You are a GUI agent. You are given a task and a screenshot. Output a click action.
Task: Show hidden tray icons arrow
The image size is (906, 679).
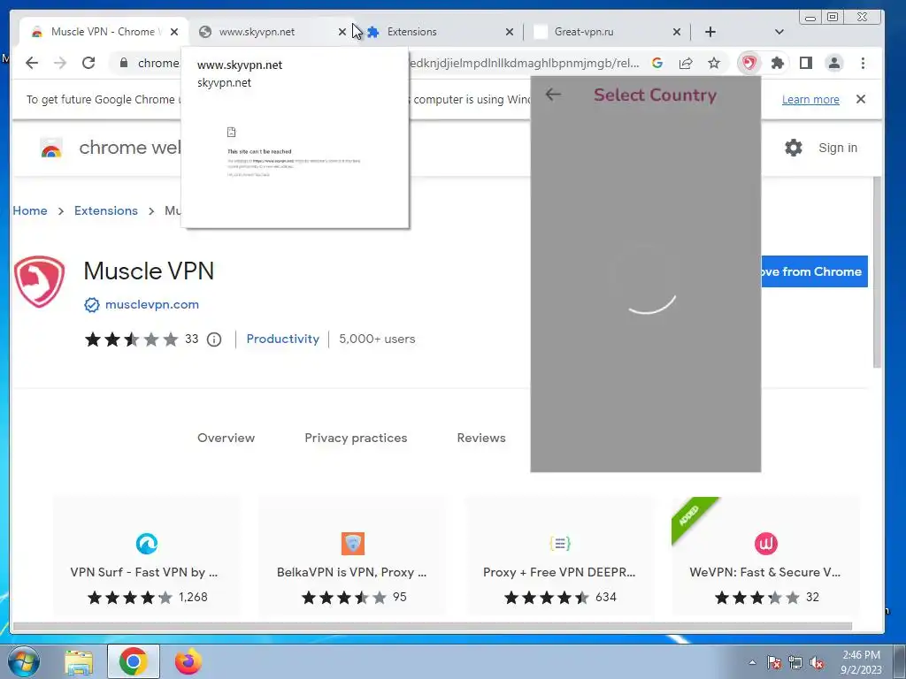click(752, 662)
